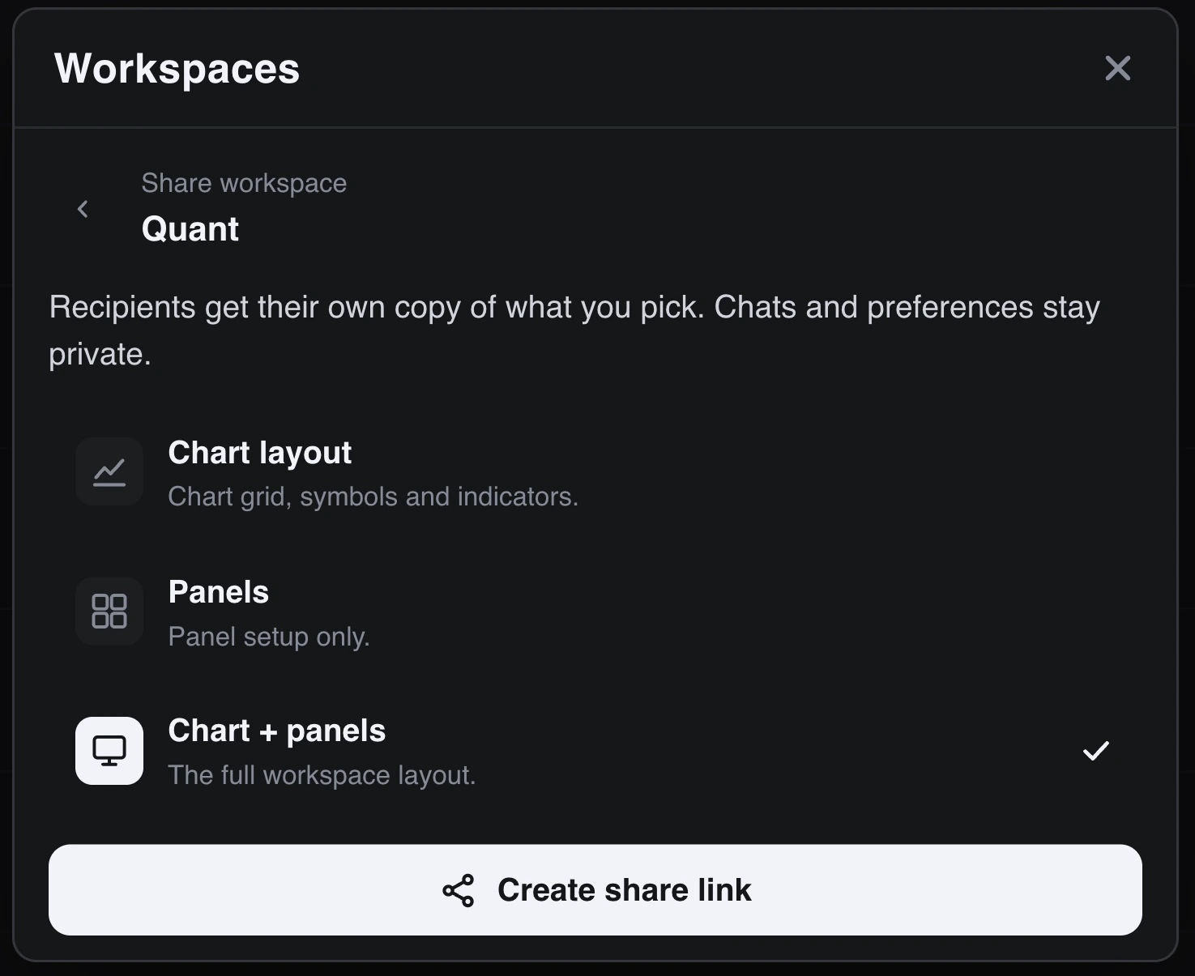This screenshot has height=976, width=1195.
Task: Select the Chart layout option
Action: (595, 472)
